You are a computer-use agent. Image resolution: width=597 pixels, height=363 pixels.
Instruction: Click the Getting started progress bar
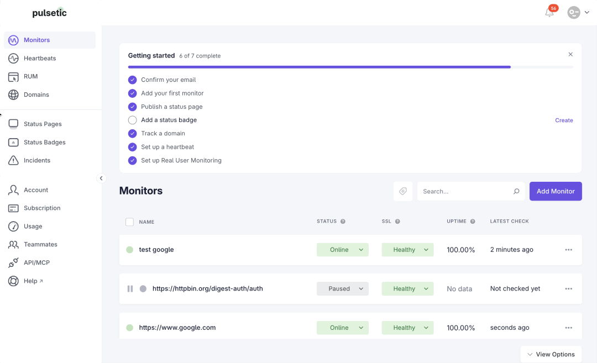click(350, 67)
